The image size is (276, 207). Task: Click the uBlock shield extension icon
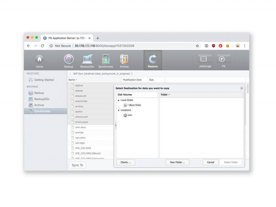[213, 46]
